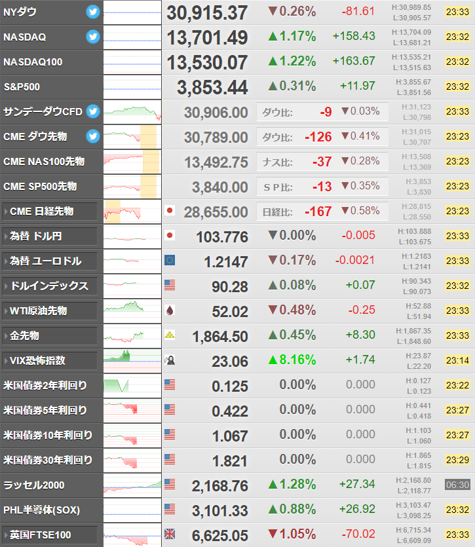Click the EU flag in ユーロドル row
Screen dimensions: 475x547
[x=170, y=260]
